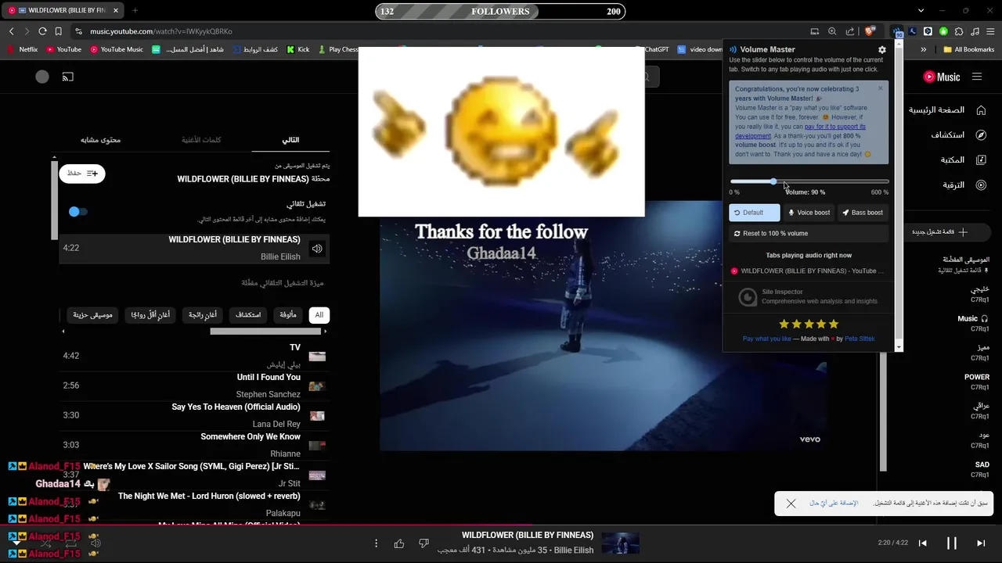Select the موسيقى حزينة filter chip
This screenshot has height=563, width=1002.
pyautogui.click(x=93, y=314)
